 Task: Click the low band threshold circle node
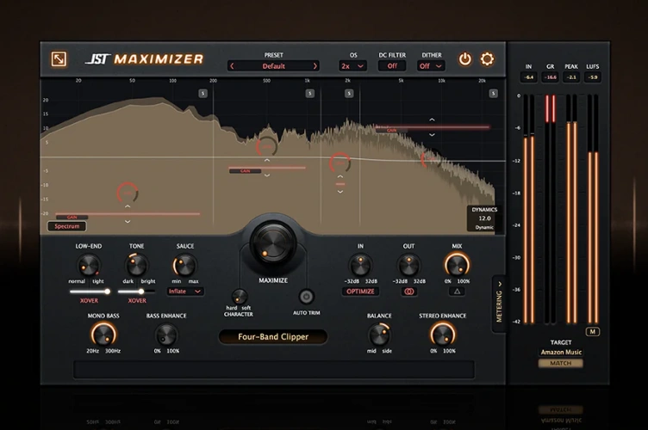[128, 193]
